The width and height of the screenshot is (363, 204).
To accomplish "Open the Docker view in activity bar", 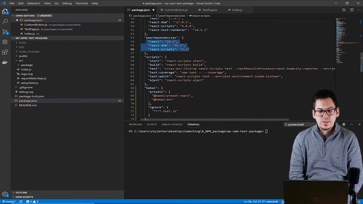I will tap(5, 62).
